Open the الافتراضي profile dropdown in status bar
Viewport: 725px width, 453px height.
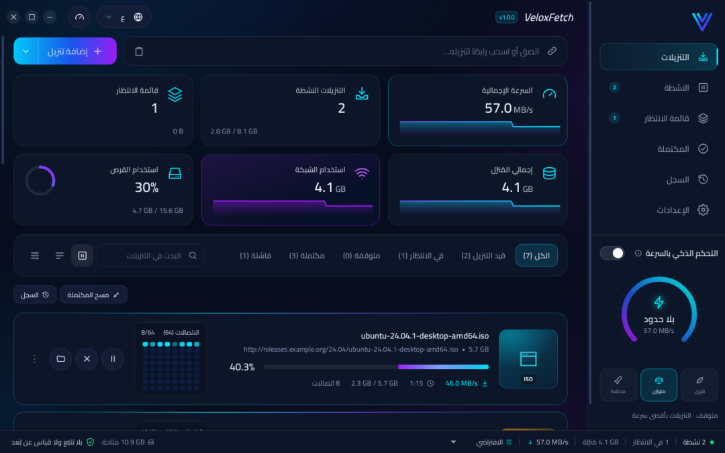pos(482,442)
